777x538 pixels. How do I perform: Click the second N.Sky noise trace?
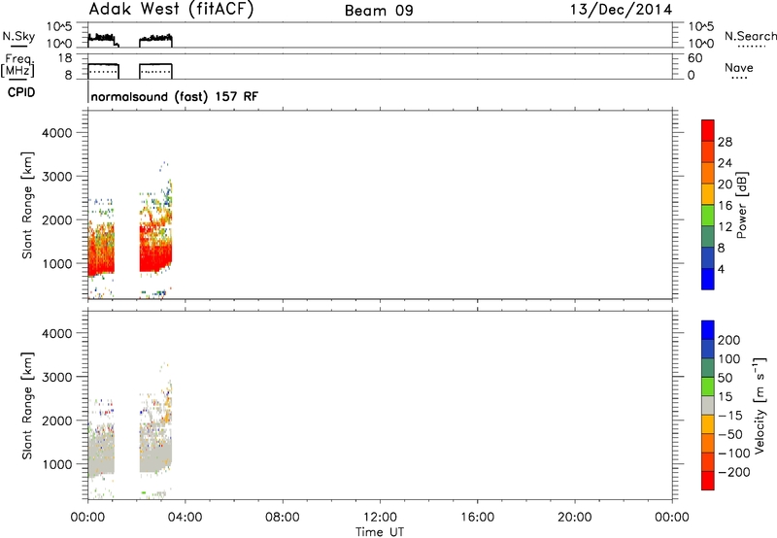155,40
